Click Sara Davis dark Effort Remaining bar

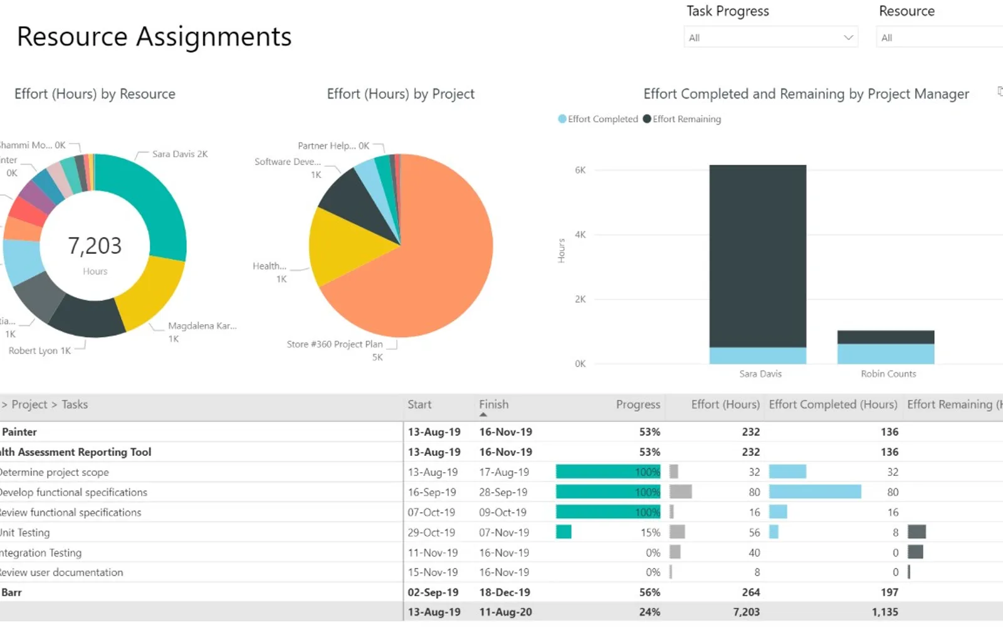click(758, 256)
